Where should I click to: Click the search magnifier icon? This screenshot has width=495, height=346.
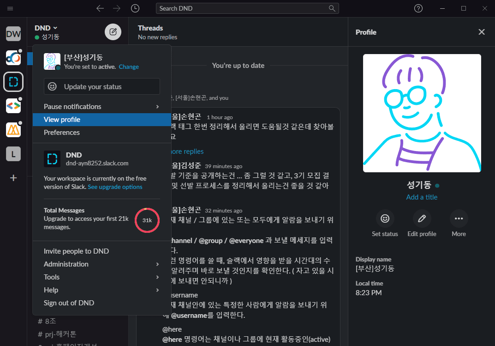332,8
